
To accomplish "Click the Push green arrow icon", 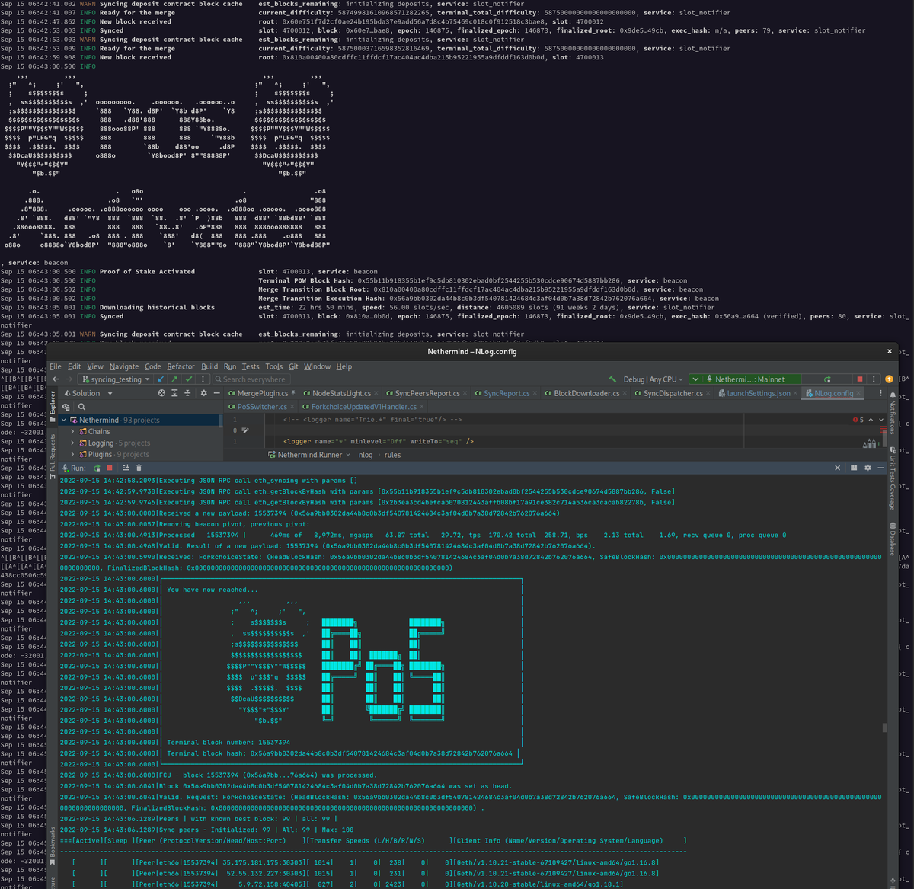I will (174, 379).
